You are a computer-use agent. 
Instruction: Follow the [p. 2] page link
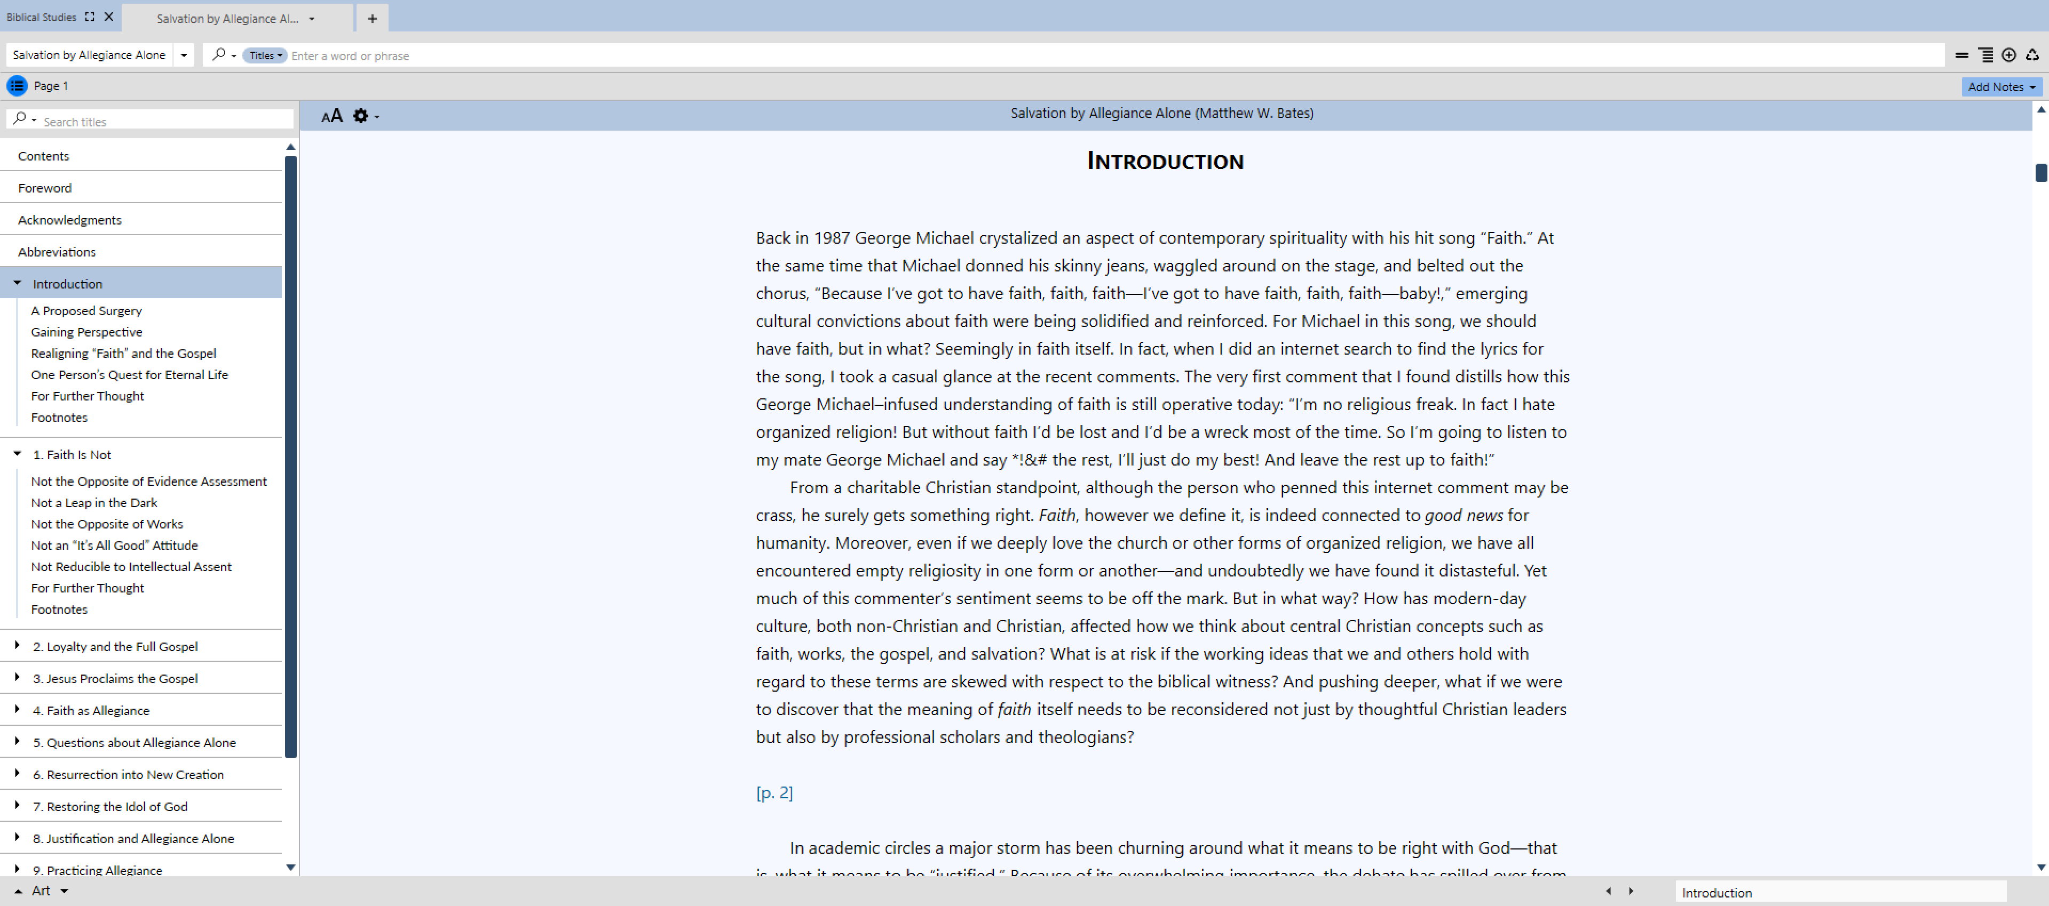click(x=774, y=792)
